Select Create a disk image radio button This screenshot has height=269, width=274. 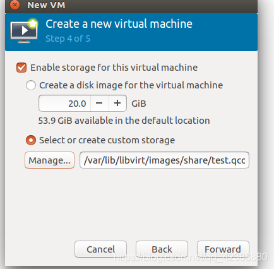pos(31,85)
